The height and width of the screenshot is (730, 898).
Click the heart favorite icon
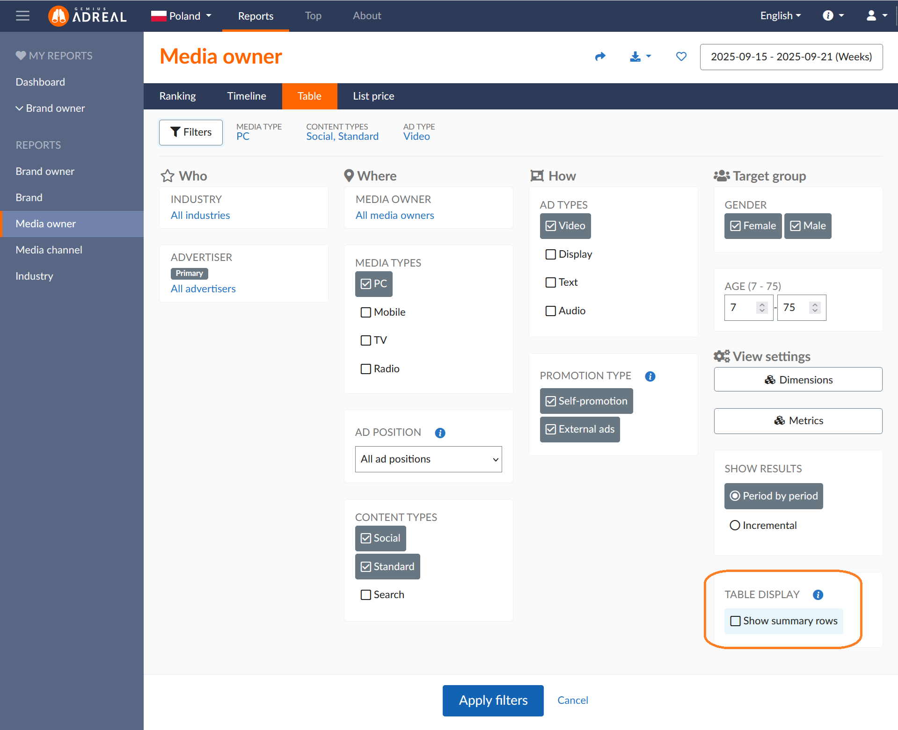[x=681, y=57]
